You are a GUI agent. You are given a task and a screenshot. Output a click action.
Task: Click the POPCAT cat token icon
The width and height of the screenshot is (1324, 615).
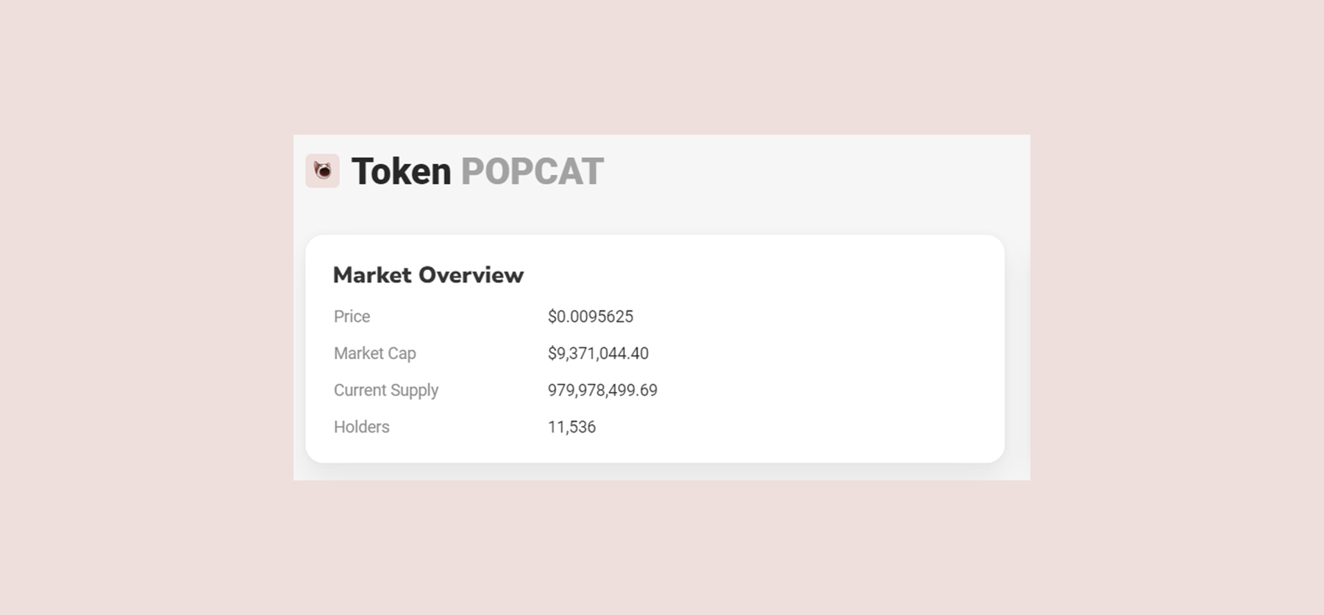(x=322, y=171)
